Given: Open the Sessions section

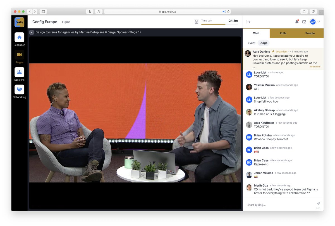Looking at the screenshot, I should [19, 74].
